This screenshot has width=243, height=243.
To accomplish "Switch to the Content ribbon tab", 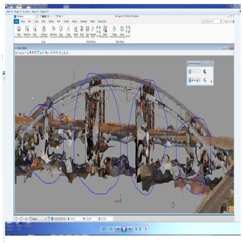I will pos(66,21).
